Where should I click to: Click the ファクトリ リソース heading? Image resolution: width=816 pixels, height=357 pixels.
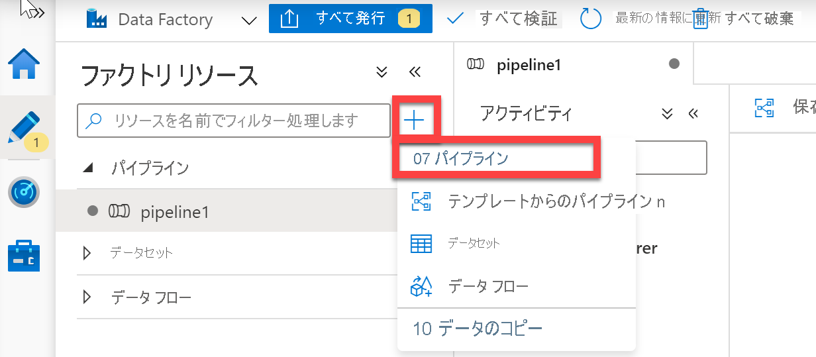point(169,76)
